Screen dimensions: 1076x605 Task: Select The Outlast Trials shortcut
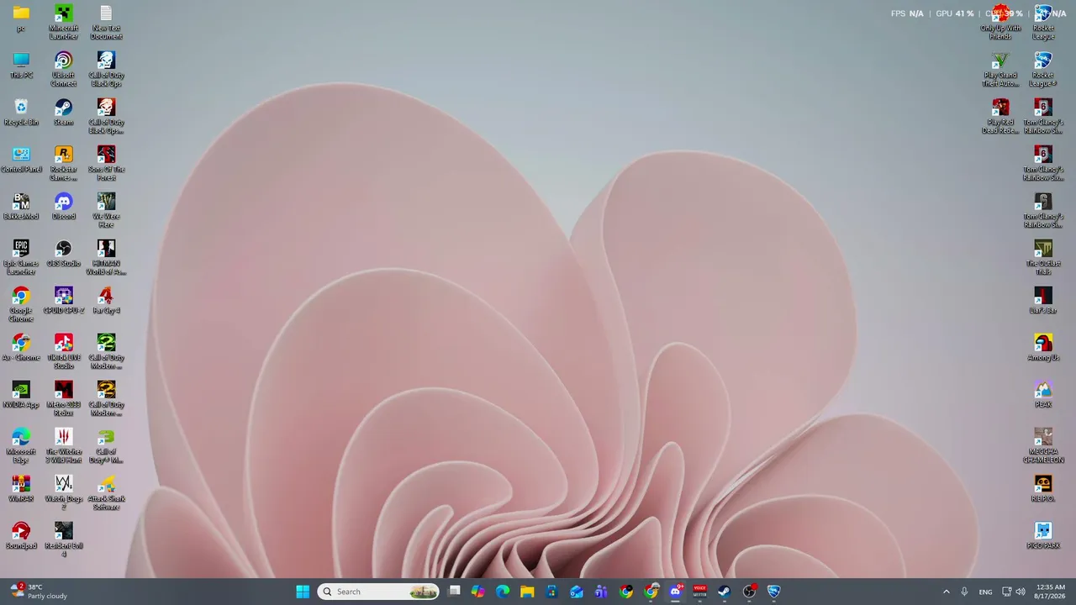(x=1043, y=257)
